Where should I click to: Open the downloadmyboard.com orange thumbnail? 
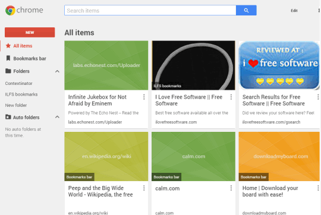(279, 156)
